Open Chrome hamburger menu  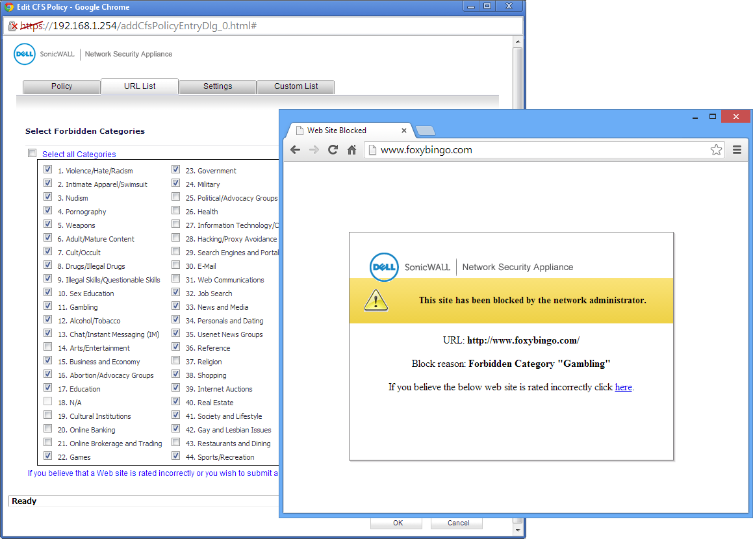737,150
